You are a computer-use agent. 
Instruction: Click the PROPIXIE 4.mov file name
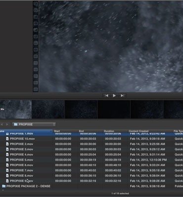pos(21,155)
